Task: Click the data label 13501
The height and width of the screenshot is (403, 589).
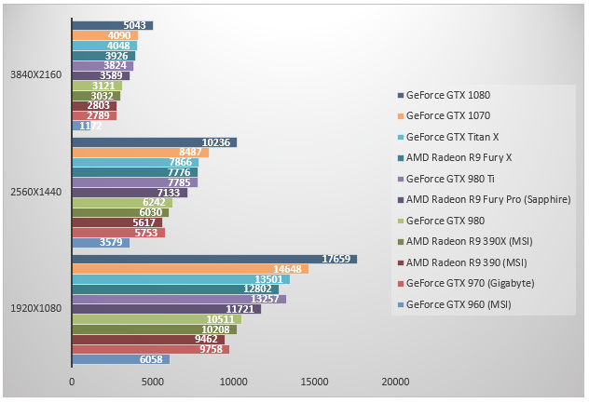Action: click(x=268, y=279)
